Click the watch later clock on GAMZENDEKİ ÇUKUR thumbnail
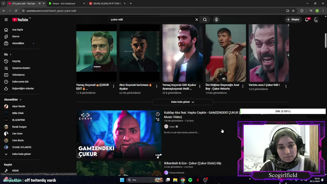Screen dimensions: 327x184 click(x=158, y=114)
